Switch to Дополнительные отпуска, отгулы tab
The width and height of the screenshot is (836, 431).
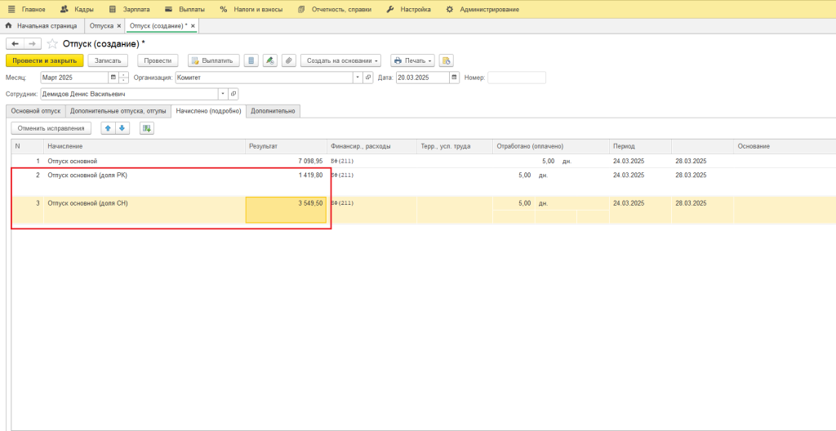[x=119, y=111]
